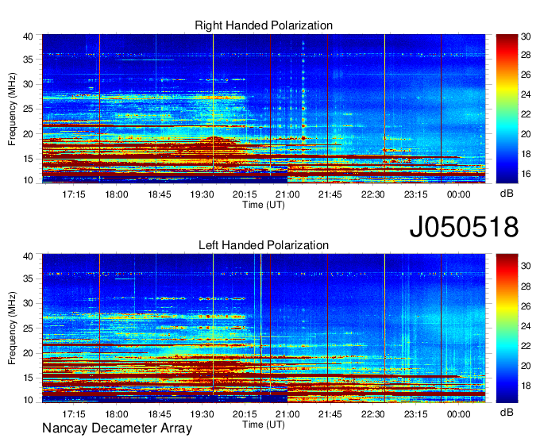Image resolution: width=540 pixels, height=438 pixels.
Task: Click the 30 MHz tick of Left Handed plot
Action: pos(28,303)
